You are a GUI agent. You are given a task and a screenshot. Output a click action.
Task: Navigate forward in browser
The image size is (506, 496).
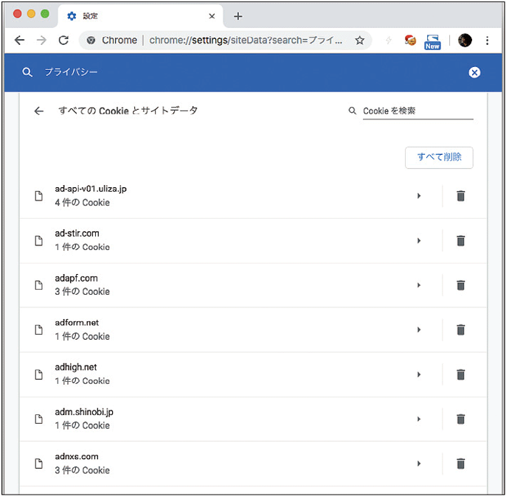[x=41, y=41]
